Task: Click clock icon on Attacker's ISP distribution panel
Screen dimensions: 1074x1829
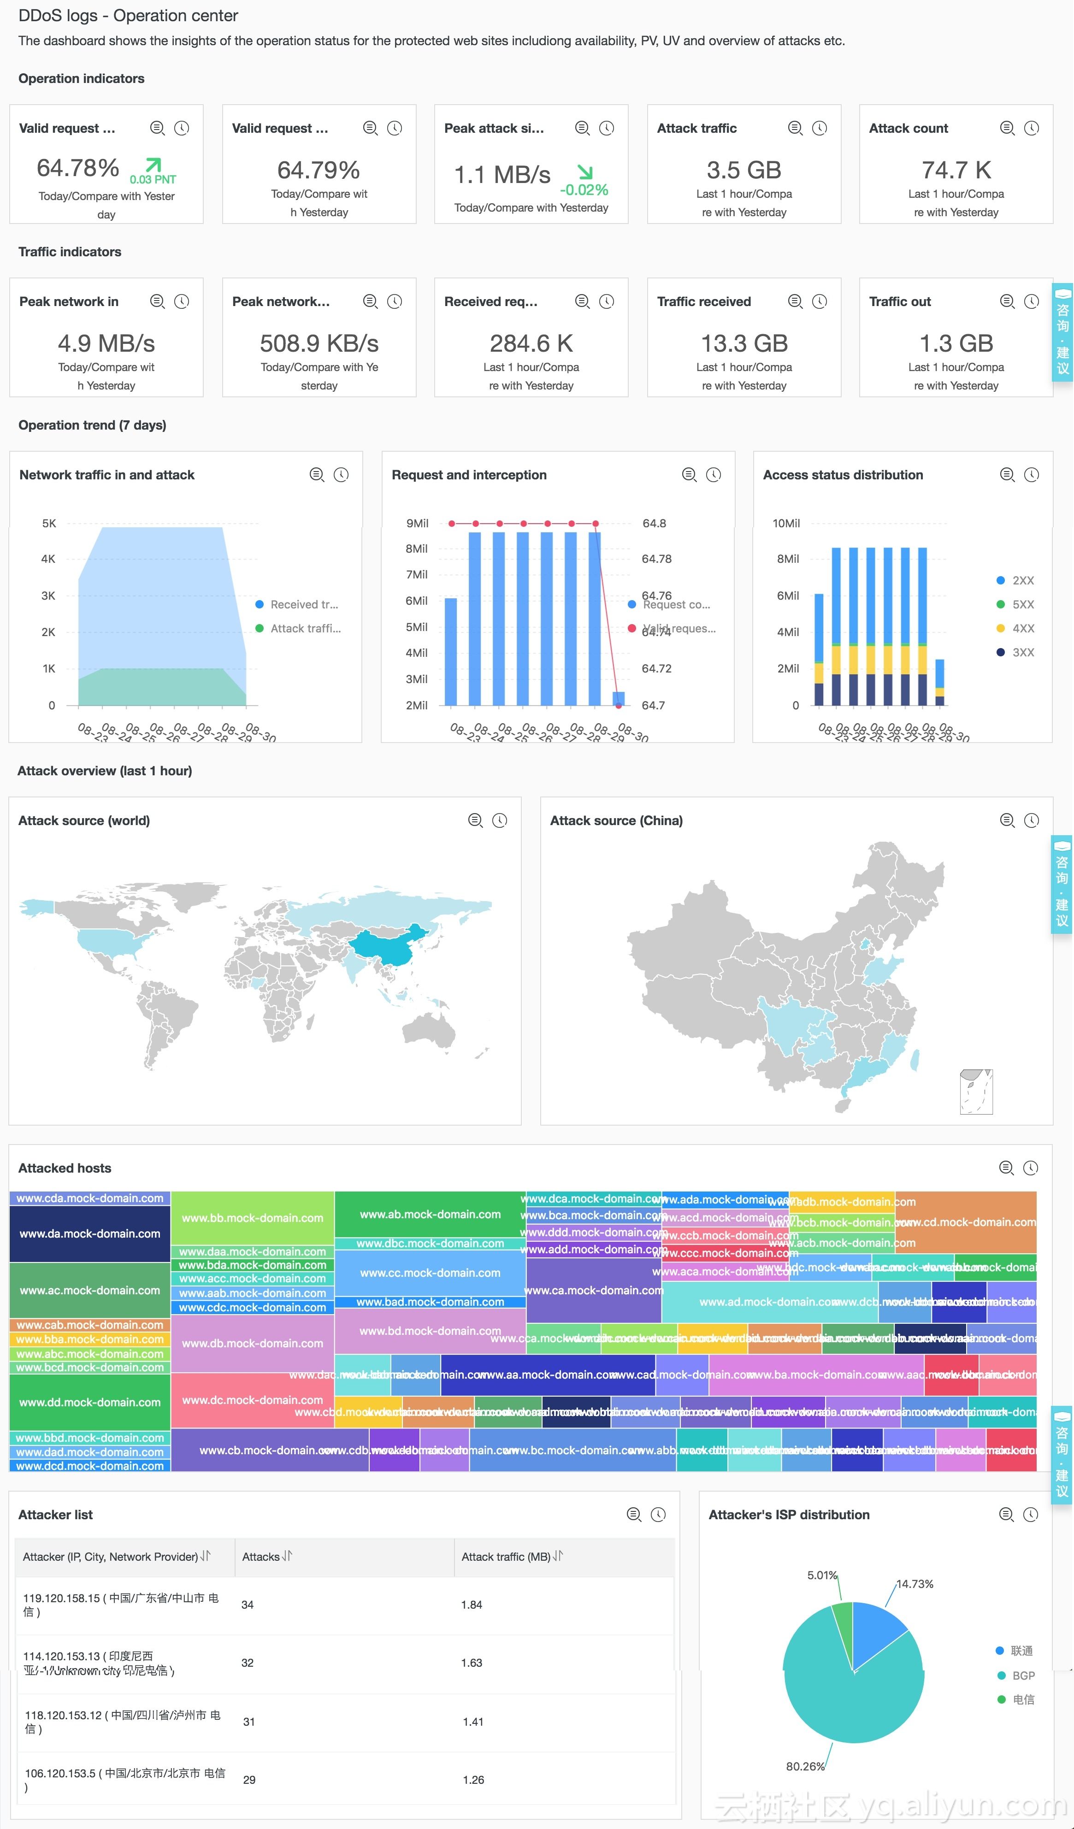Action: [x=1031, y=1515]
